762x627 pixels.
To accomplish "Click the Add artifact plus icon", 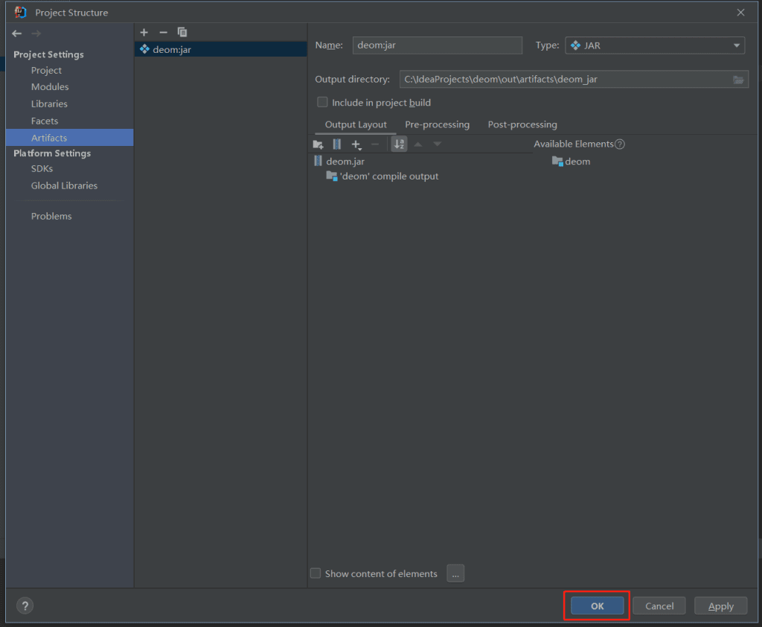I will click(144, 32).
